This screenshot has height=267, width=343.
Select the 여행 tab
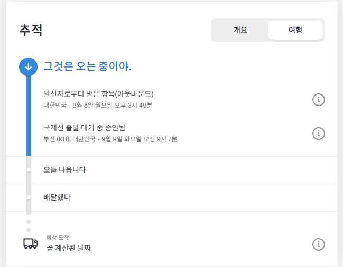[x=295, y=30]
